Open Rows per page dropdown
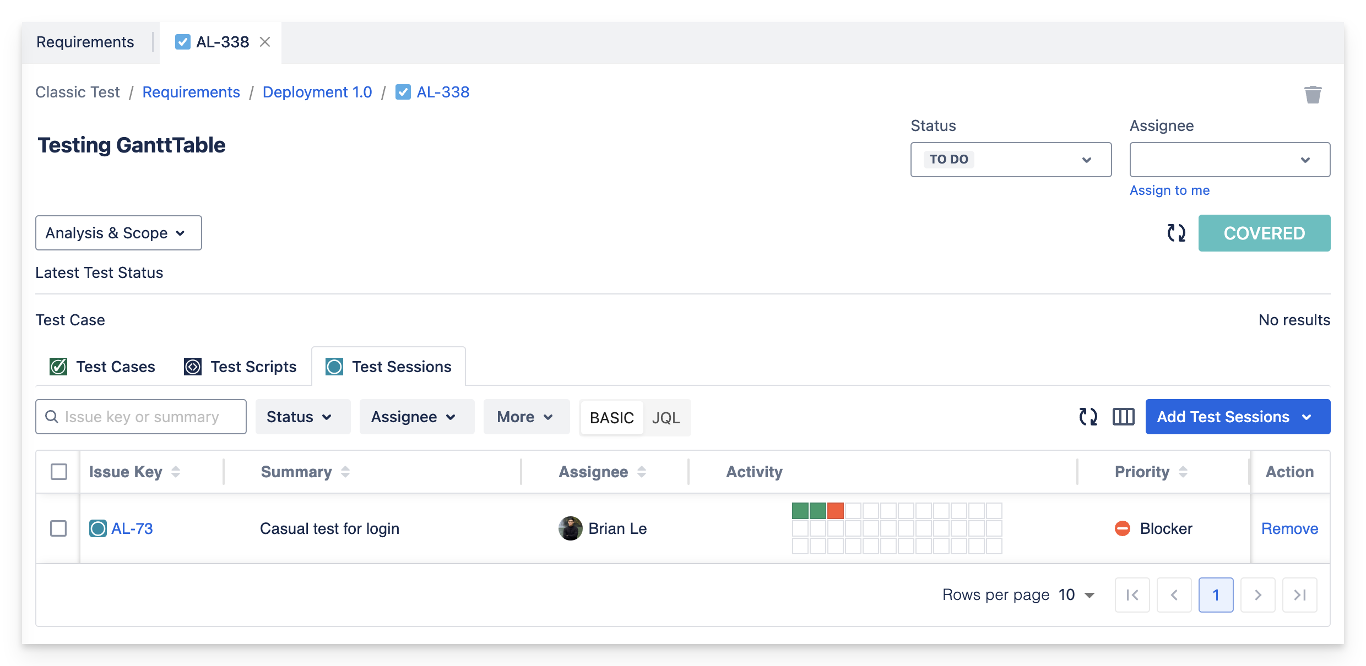 pos(1077,594)
